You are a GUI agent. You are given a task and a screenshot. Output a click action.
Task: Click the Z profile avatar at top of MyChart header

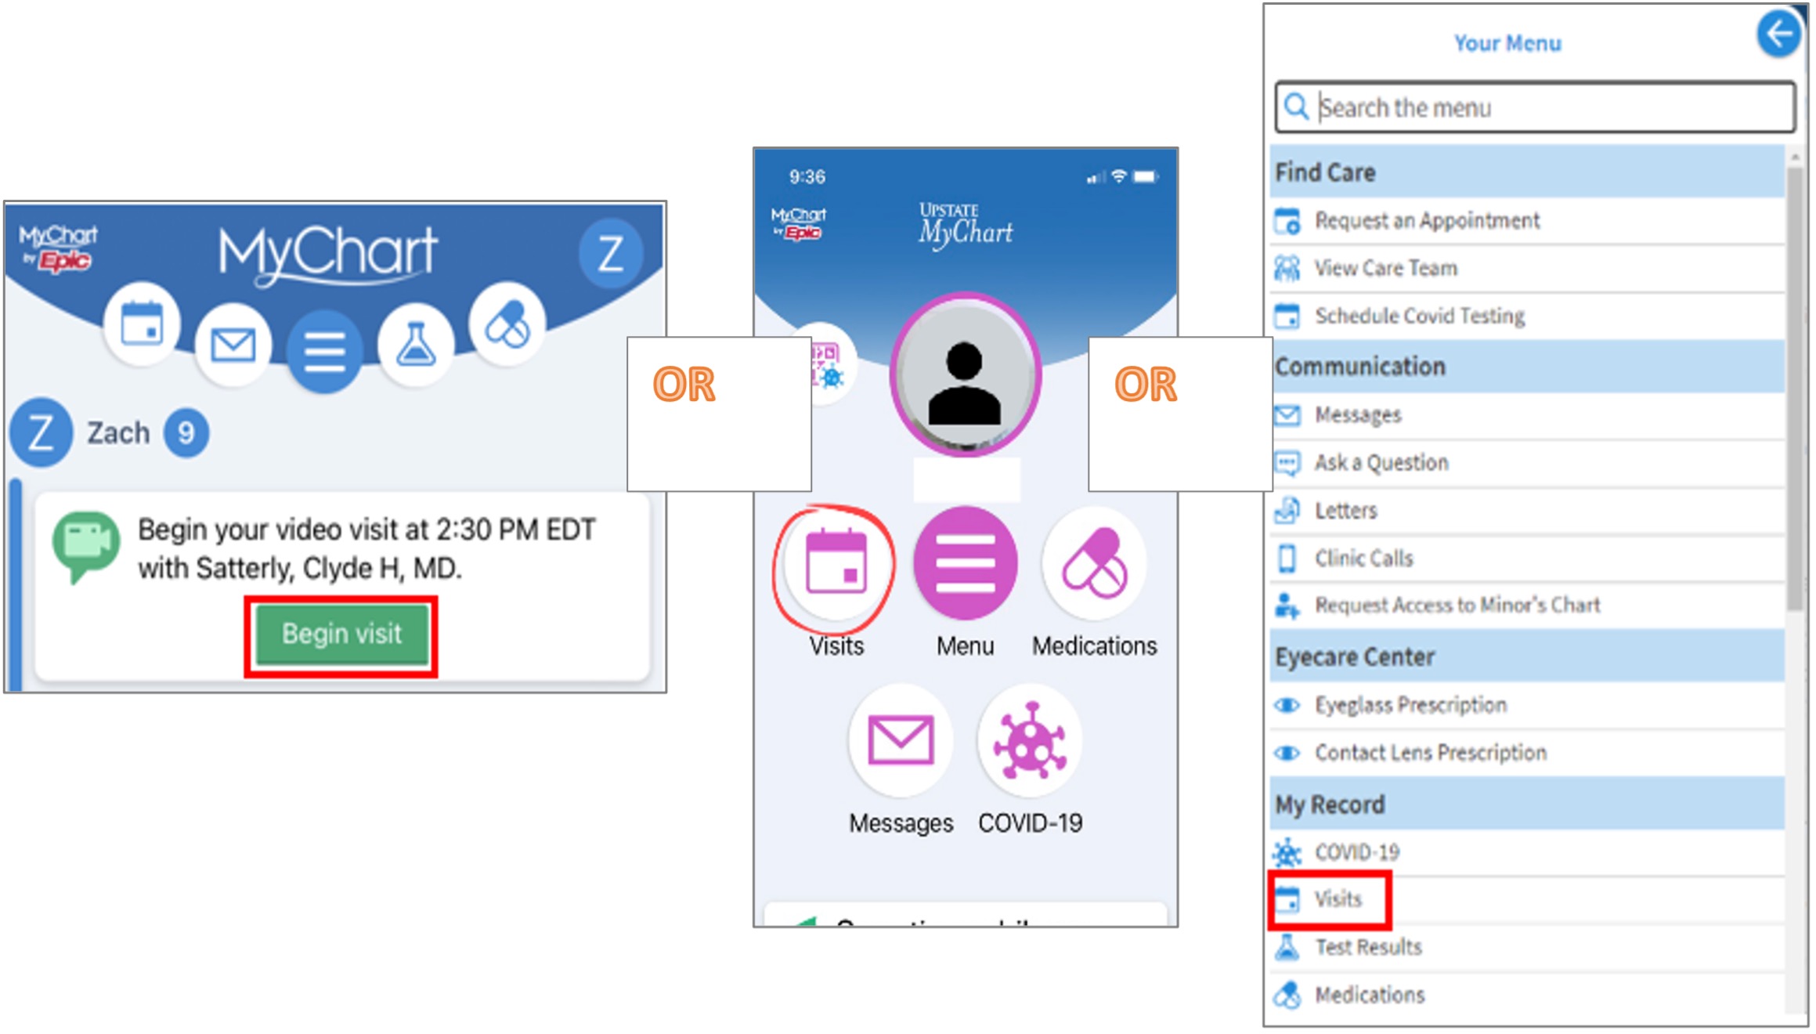pos(611,253)
